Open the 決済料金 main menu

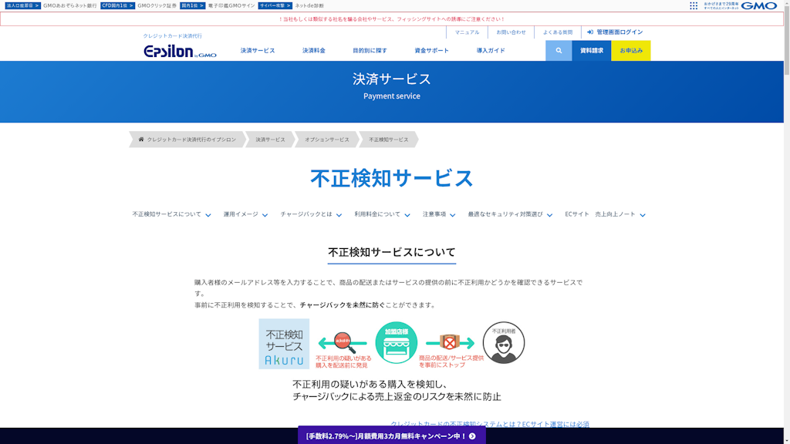[x=314, y=51]
